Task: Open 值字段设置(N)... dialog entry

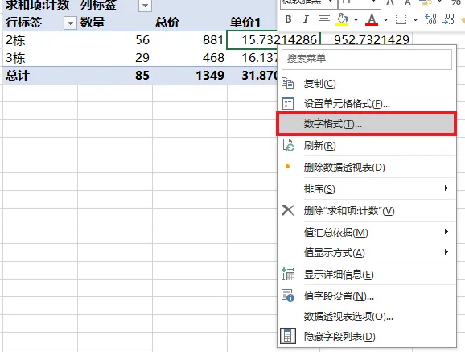Action: [367, 296]
